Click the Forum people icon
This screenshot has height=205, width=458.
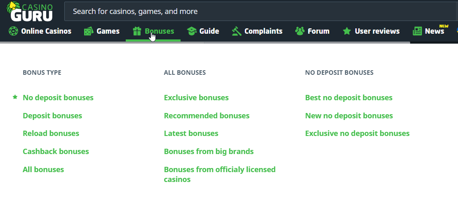pyautogui.click(x=300, y=31)
